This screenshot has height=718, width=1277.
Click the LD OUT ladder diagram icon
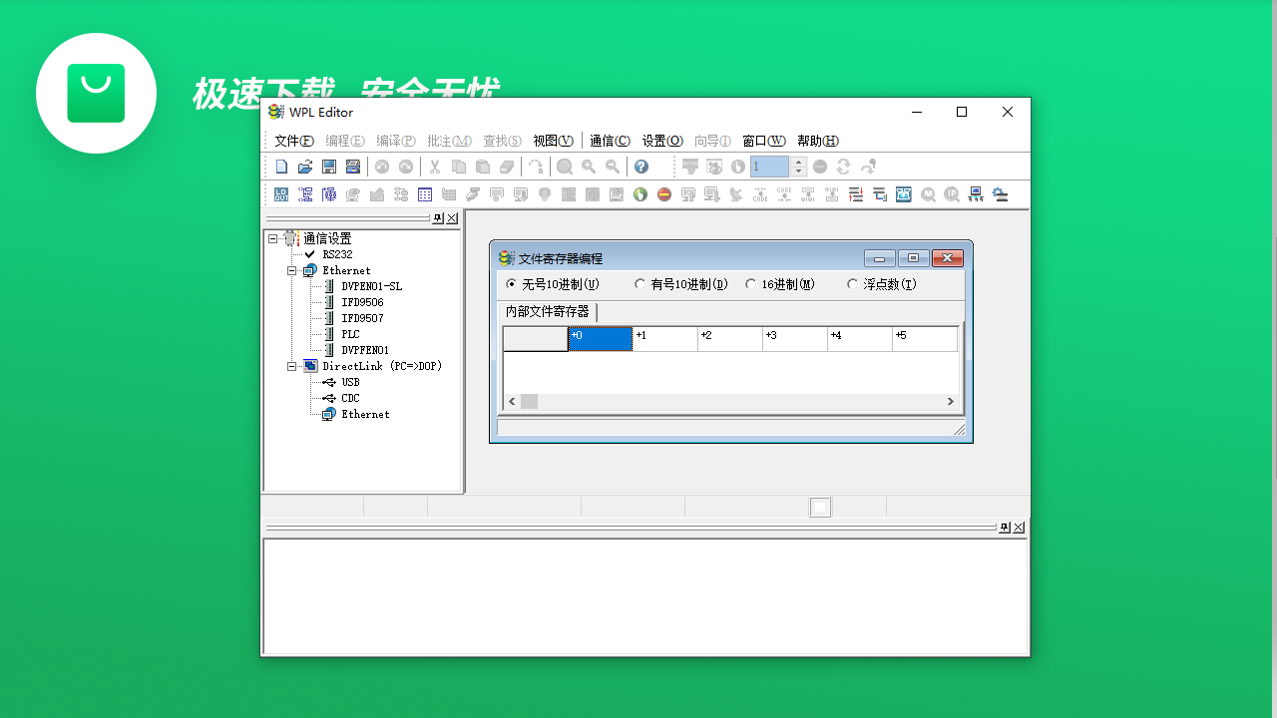(281, 194)
